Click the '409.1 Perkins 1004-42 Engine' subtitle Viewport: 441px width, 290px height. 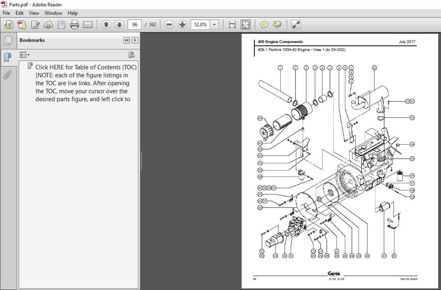(301, 50)
